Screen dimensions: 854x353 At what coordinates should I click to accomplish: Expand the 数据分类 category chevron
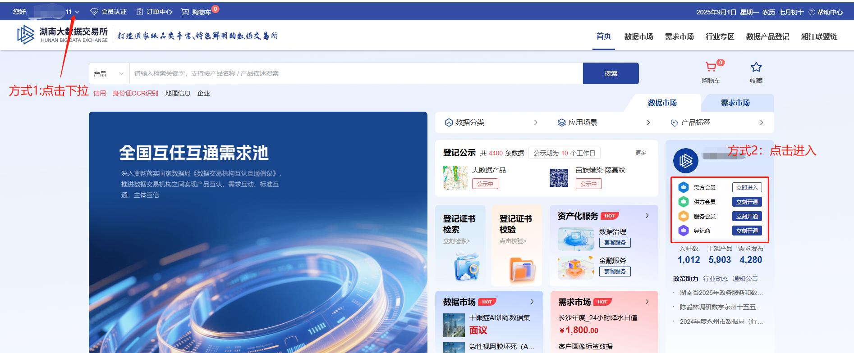click(535, 122)
